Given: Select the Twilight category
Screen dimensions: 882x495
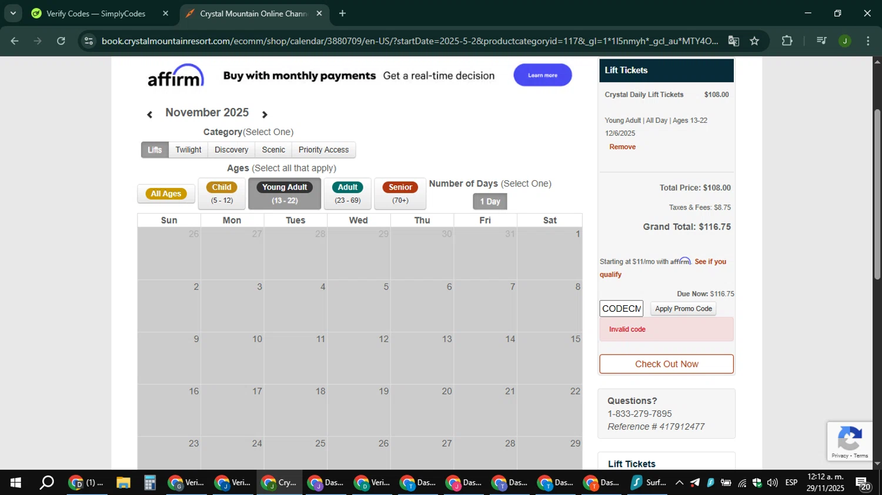Looking at the screenshot, I should [x=188, y=150].
